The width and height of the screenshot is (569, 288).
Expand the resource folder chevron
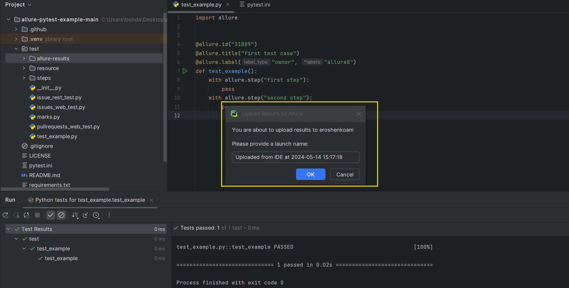(x=24, y=68)
